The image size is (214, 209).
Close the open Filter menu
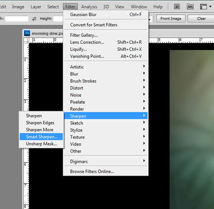tap(70, 7)
